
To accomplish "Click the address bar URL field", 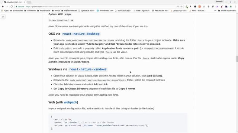I will 99,7.
